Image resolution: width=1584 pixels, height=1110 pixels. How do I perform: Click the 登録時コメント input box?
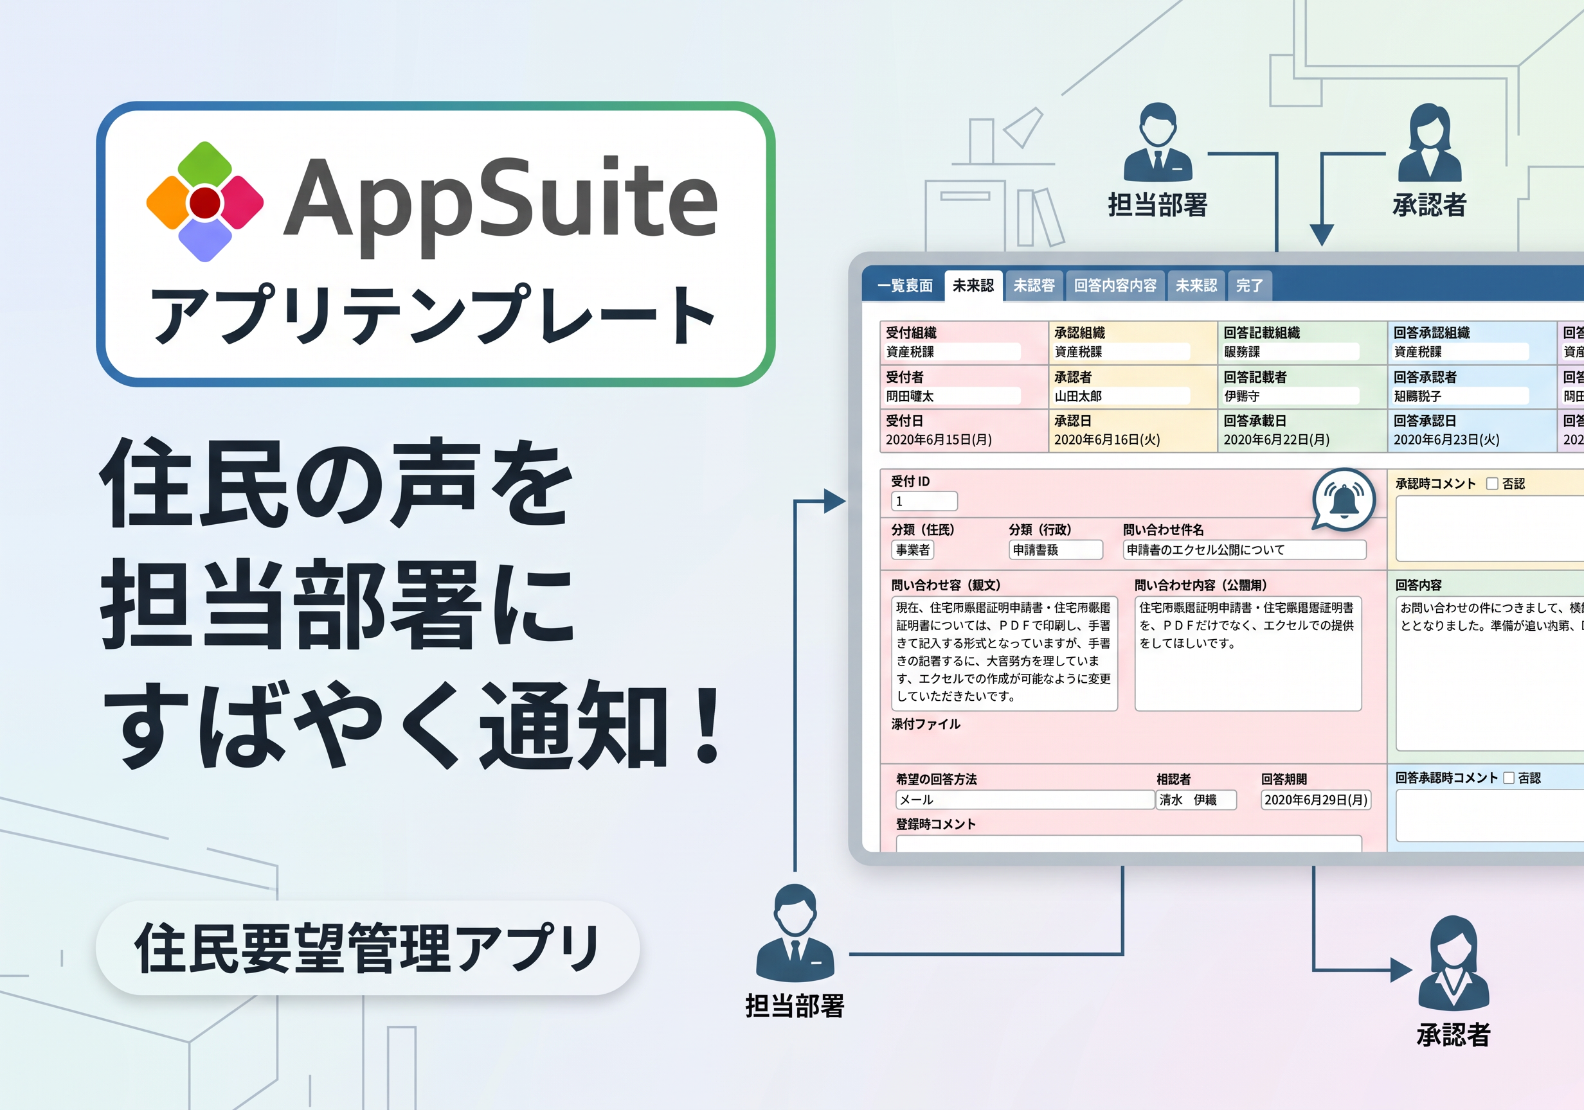(x=1129, y=844)
